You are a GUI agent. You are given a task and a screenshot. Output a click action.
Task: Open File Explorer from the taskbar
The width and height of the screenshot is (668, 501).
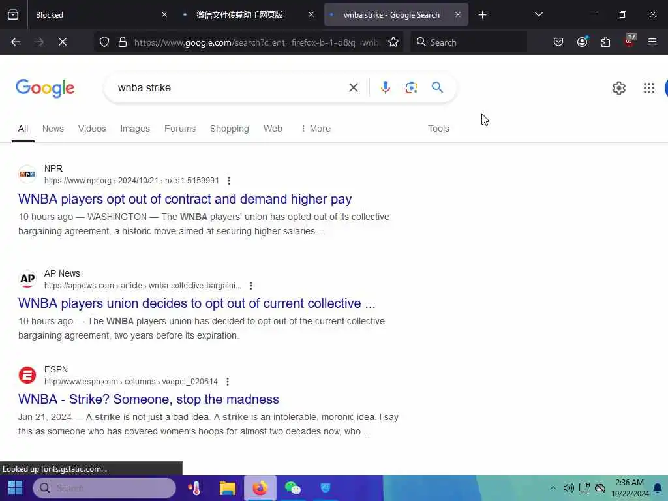click(x=228, y=488)
